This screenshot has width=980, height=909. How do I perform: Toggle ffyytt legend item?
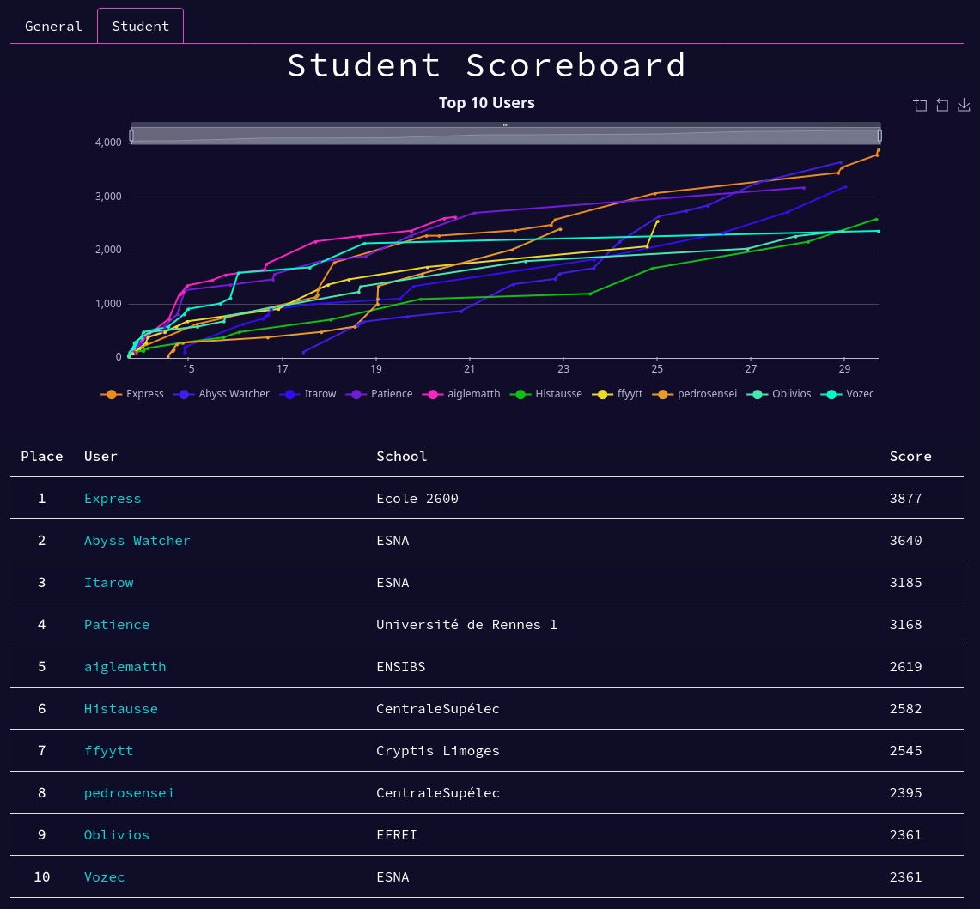pyautogui.click(x=617, y=394)
